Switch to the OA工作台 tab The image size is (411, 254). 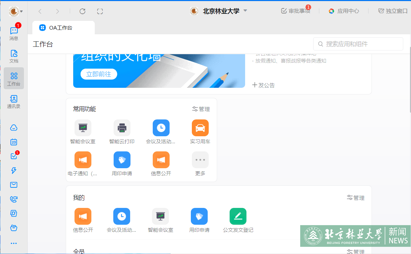click(63, 28)
